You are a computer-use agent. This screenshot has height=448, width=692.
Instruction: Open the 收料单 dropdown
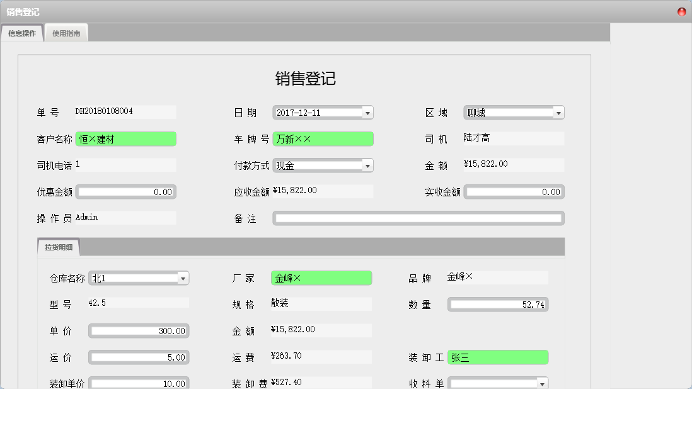(x=543, y=383)
